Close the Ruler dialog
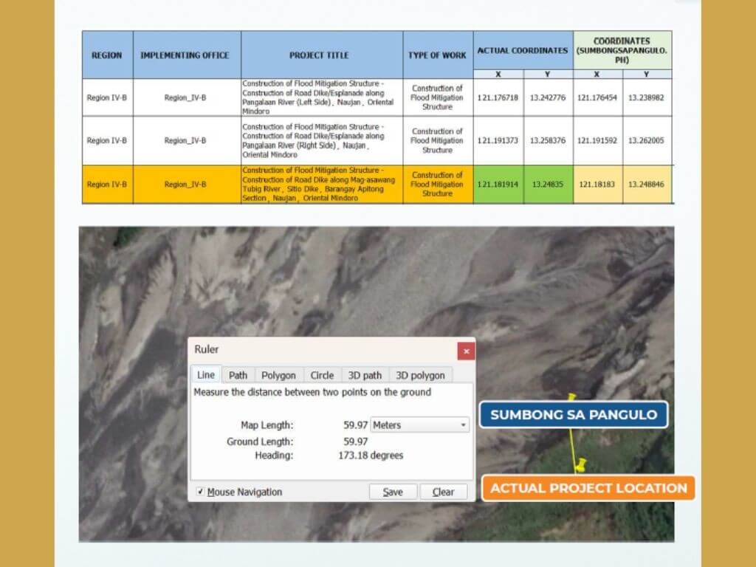This screenshot has width=756, height=567. tap(466, 351)
